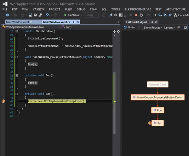
Task: Click the Undo button in CallStack1.dgml toolbar
Action: click(x=129, y=27)
